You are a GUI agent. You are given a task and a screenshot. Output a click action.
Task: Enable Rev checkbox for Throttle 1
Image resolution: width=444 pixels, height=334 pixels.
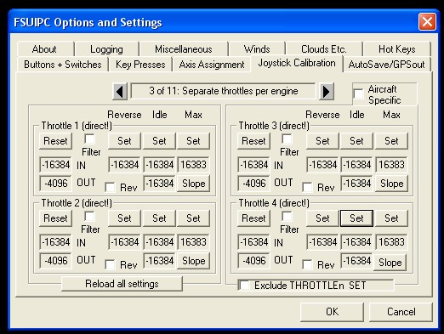pos(110,187)
